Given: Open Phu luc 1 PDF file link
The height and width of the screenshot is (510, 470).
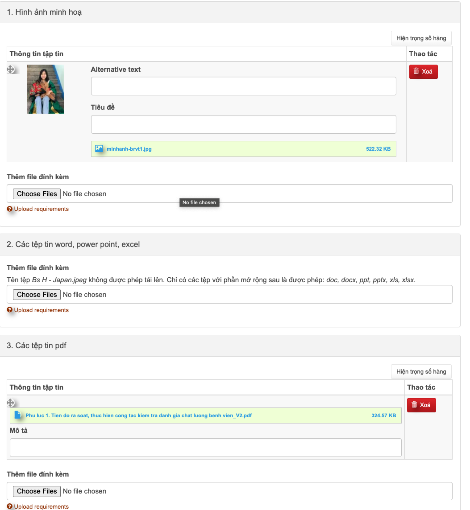Looking at the screenshot, I should point(138,415).
